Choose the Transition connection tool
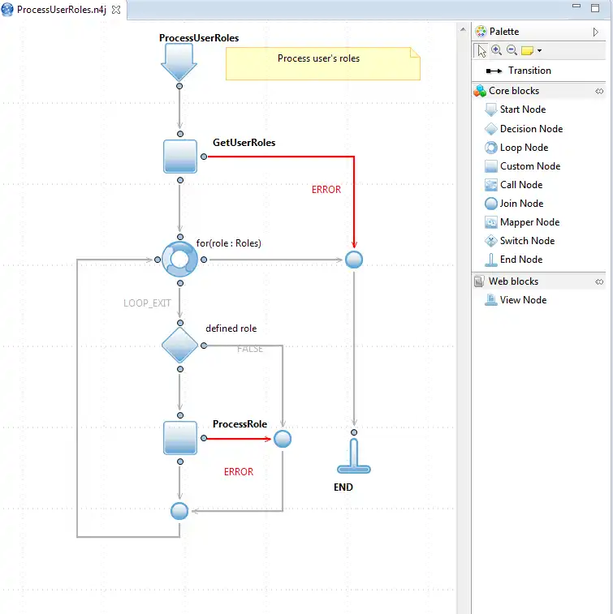613x614 pixels. pos(519,71)
